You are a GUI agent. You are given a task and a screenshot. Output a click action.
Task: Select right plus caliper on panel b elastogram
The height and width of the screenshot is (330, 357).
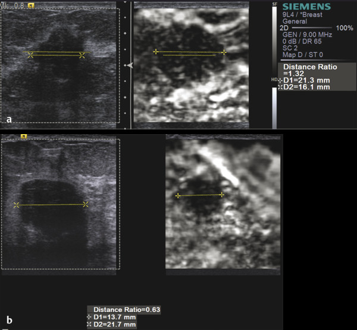click(222, 195)
